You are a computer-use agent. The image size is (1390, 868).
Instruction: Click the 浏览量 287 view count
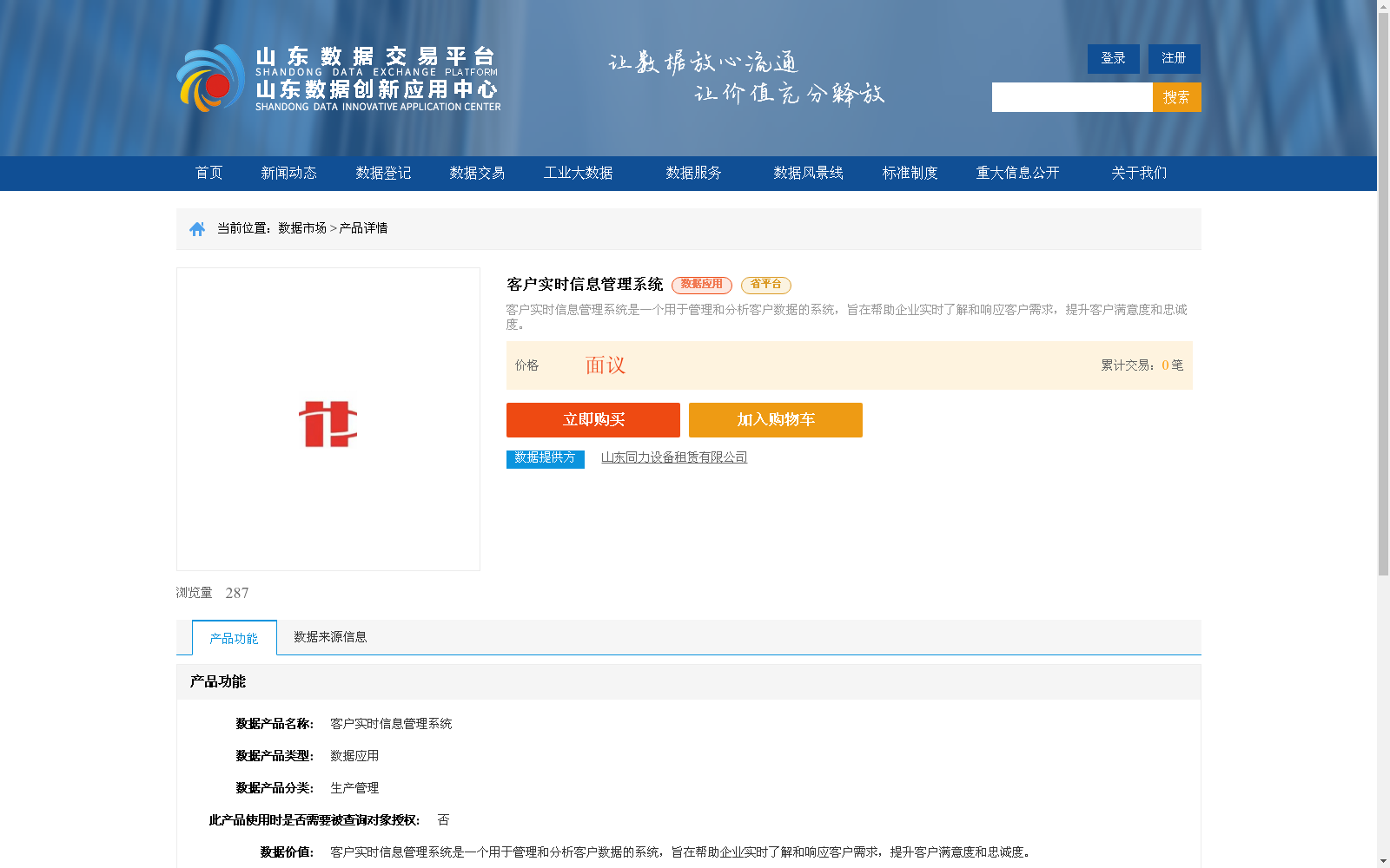213,593
